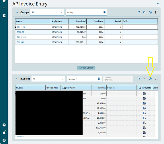Open the Invoices 'All' filter dropdown
164x144 pixels.
(48, 79)
